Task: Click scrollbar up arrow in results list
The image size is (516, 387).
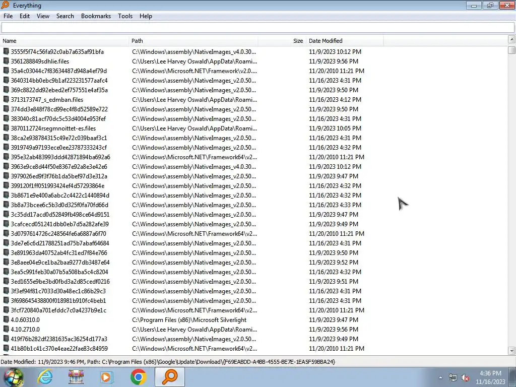Action: pos(511,40)
